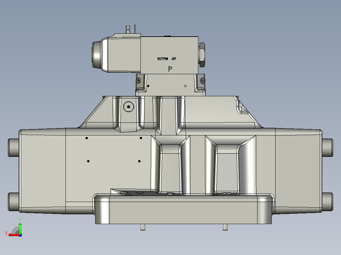
Task: Select the right mounting screw of pilot valve
Action: point(202,81)
